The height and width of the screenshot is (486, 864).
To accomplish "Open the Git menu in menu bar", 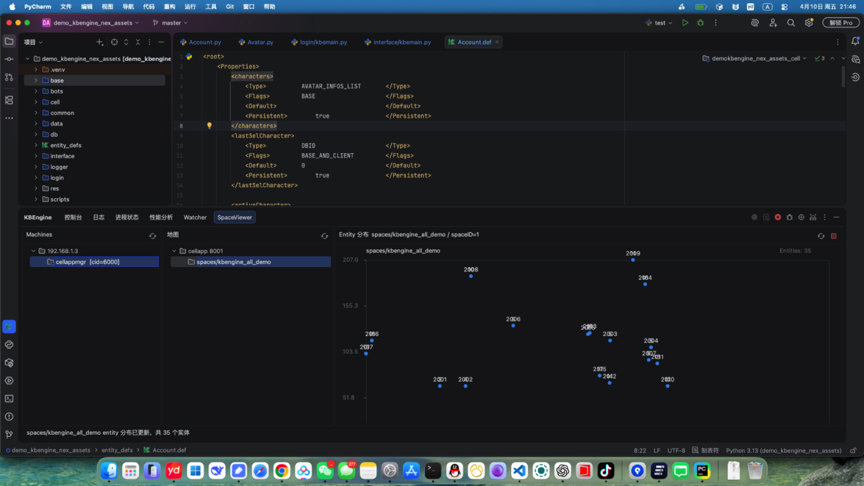I will 229,6.
